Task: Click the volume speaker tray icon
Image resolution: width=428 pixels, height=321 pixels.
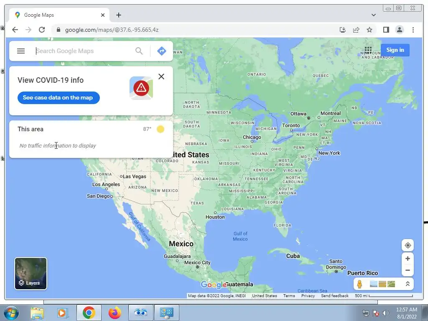Action: (x=386, y=313)
